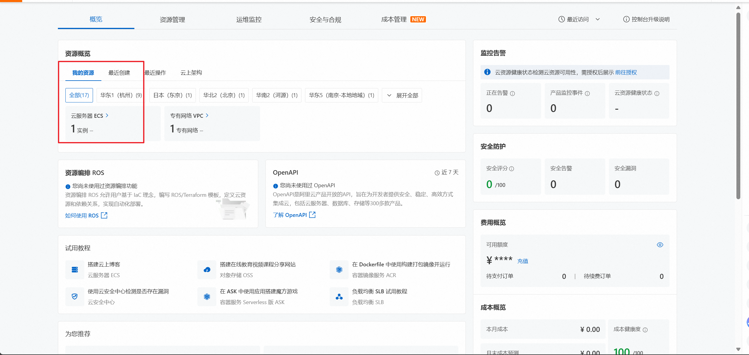Filter by 华南2（河源）(1) region
This screenshot has height=355, width=749.
click(x=277, y=95)
